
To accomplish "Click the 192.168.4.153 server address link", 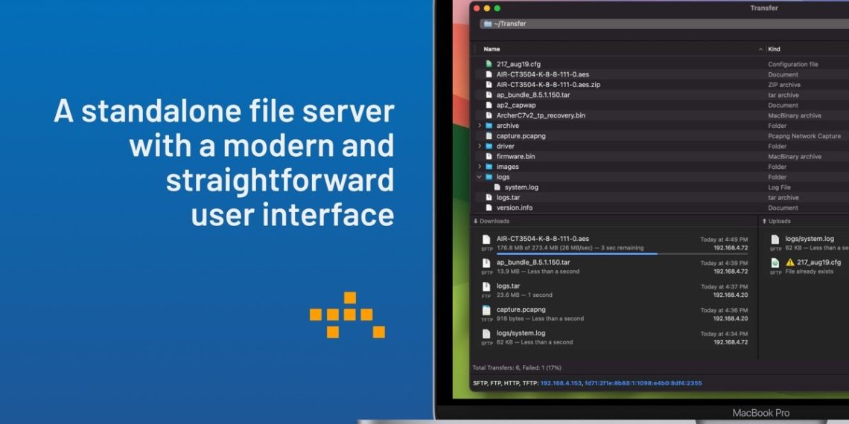I will click(561, 383).
